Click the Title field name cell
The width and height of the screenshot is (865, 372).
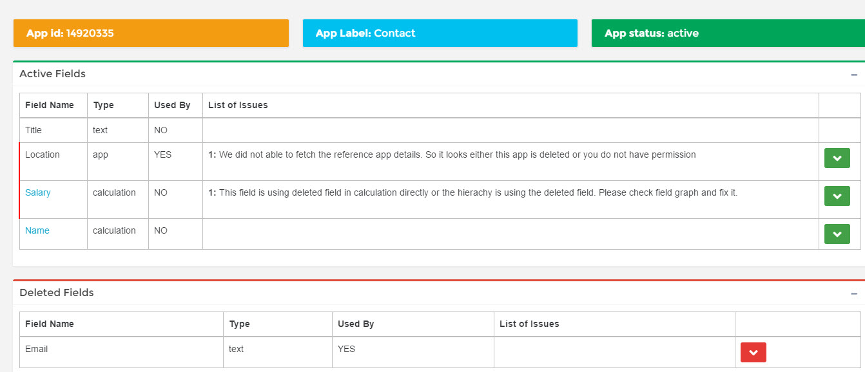pyautogui.click(x=34, y=130)
